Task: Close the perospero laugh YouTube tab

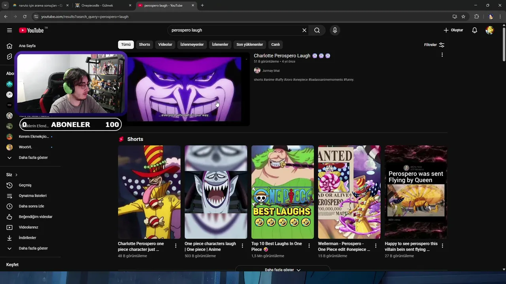Action: [x=193, y=6]
